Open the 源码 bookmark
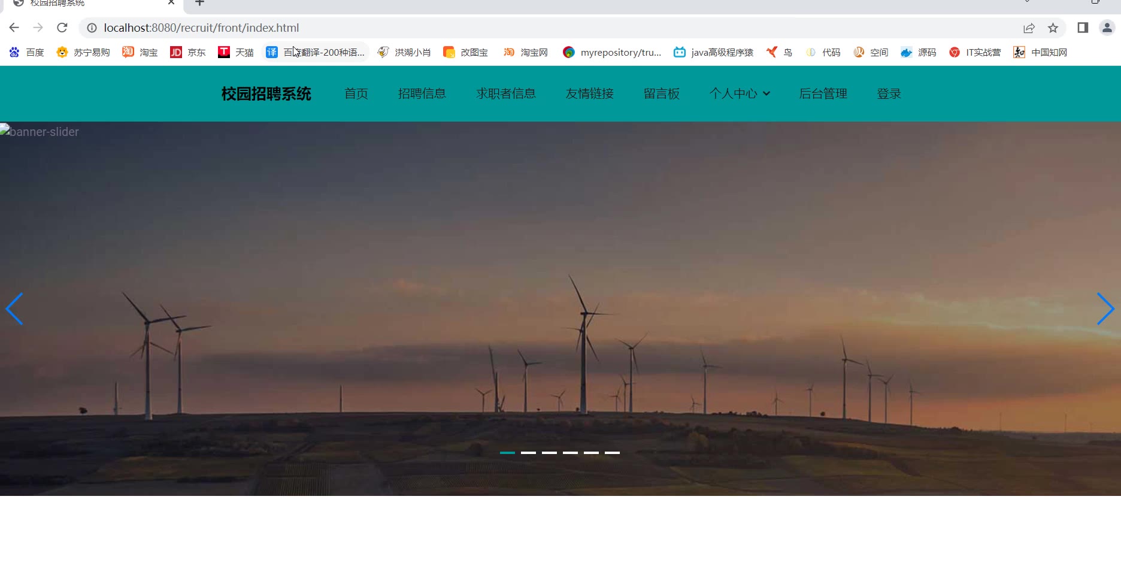This screenshot has height=575, width=1121. [x=919, y=52]
